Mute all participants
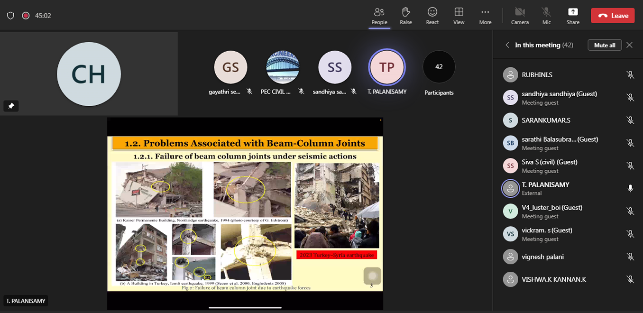 point(605,45)
